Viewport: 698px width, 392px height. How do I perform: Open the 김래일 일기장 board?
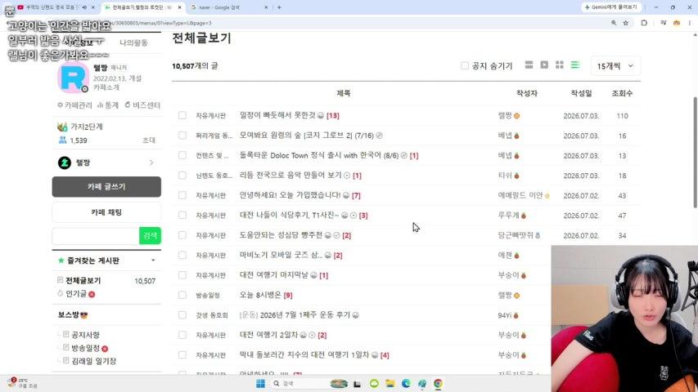pos(94,361)
